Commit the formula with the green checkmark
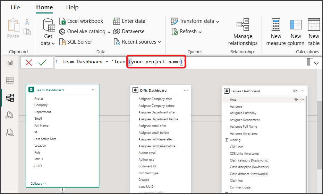Viewport: 323px width, 194px height. click(x=42, y=63)
